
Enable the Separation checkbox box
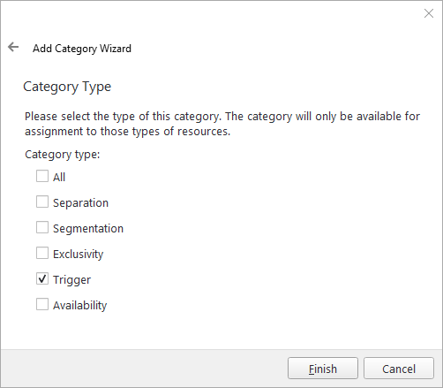pos(42,202)
